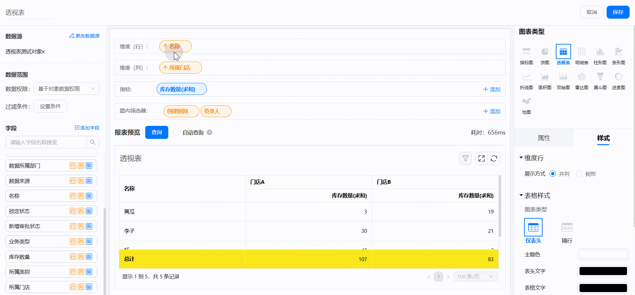The width and height of the screenshot is (635, 295).
Task: Select the 漏斗图 funnel chart type
Action: point(600,81)
